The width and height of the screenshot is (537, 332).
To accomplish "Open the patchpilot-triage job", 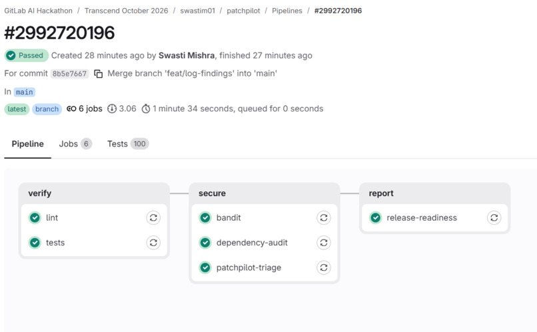I will (x=249, y=267).
